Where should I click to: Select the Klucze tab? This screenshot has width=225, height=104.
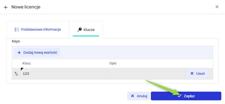86,30
